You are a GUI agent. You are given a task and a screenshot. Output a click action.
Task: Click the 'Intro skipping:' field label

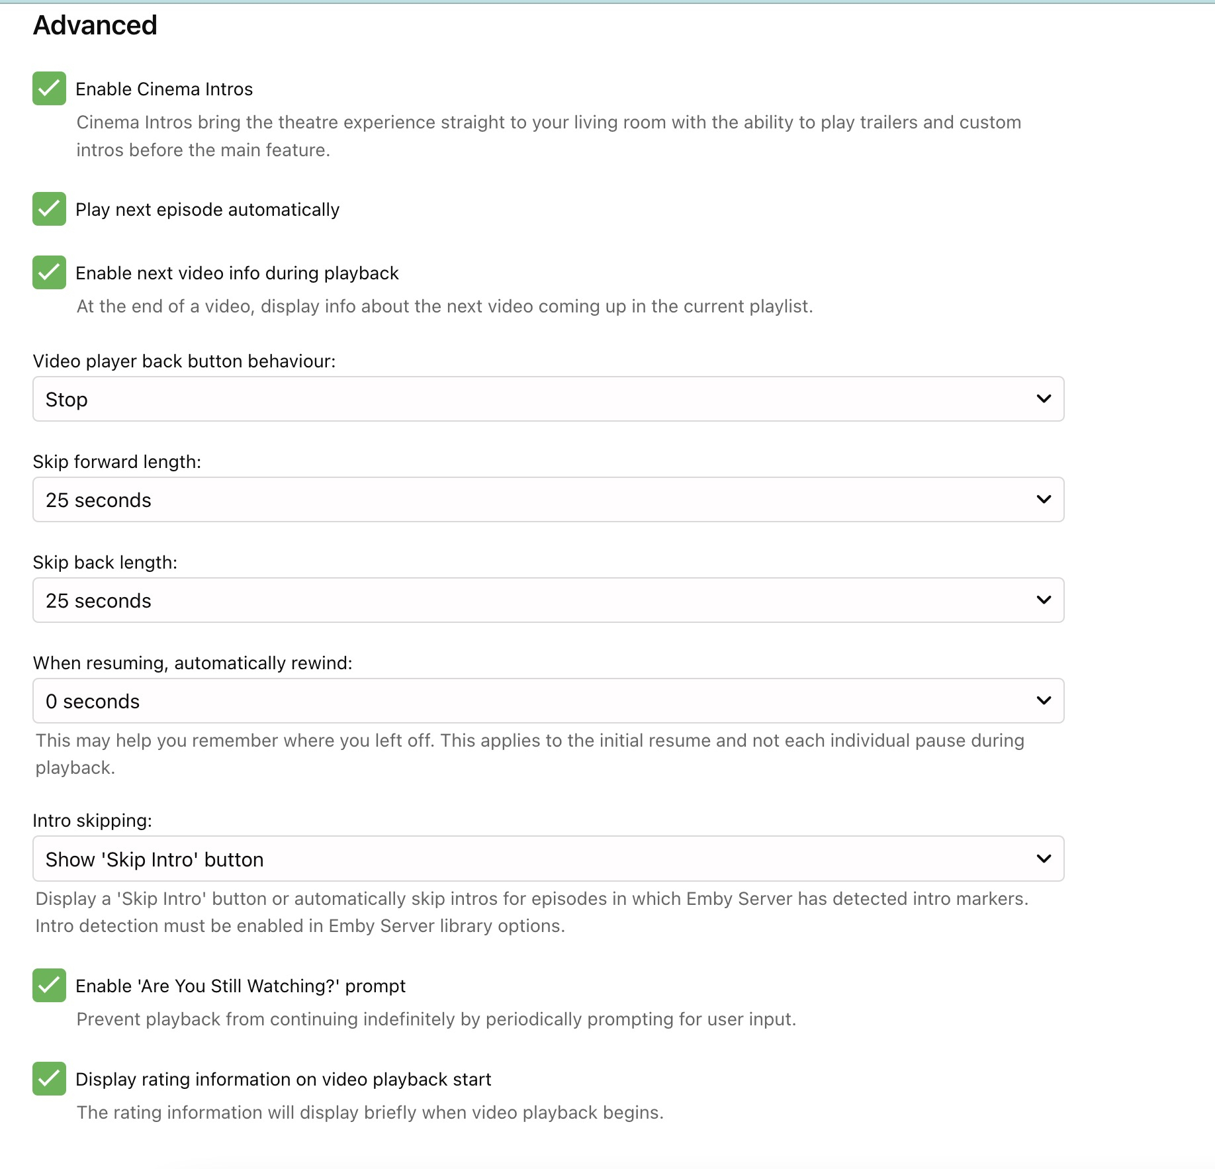pos(92,821)
